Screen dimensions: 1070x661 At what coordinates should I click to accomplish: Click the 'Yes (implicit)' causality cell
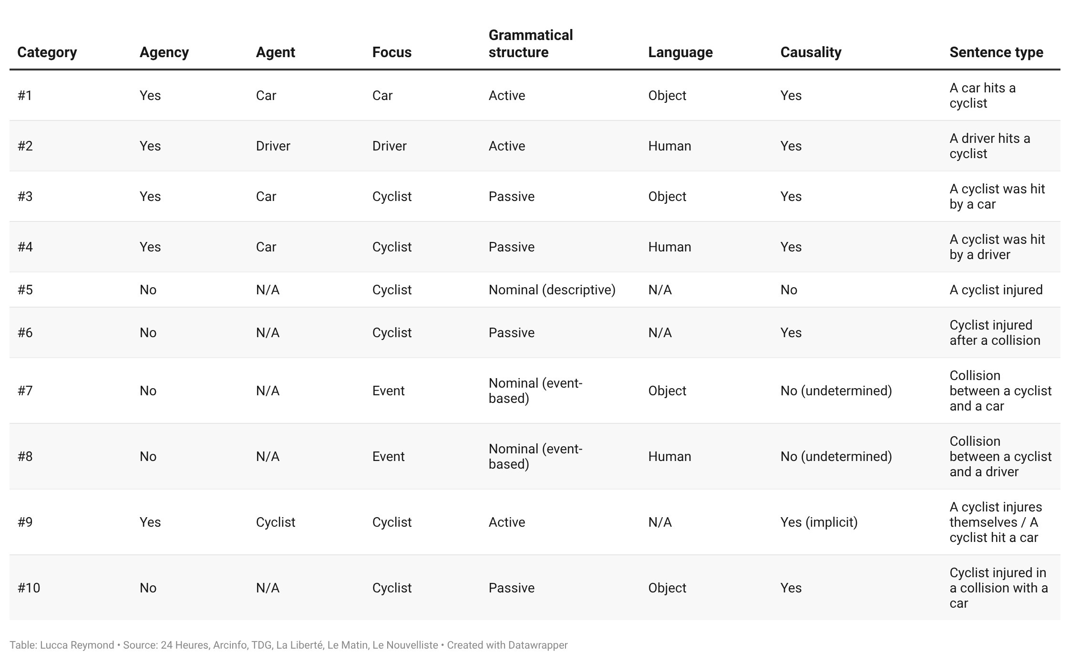click(819, 522)
